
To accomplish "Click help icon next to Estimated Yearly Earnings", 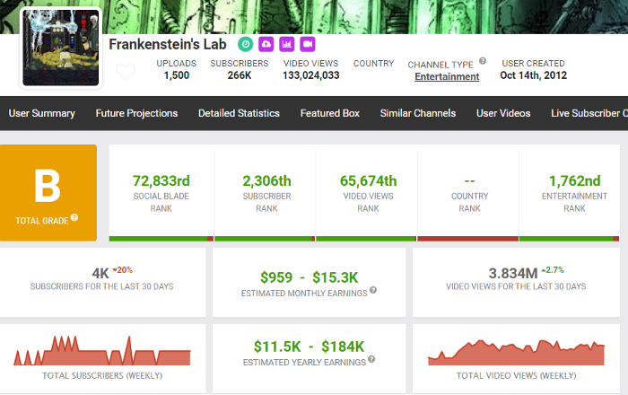I will coord(370,362).
